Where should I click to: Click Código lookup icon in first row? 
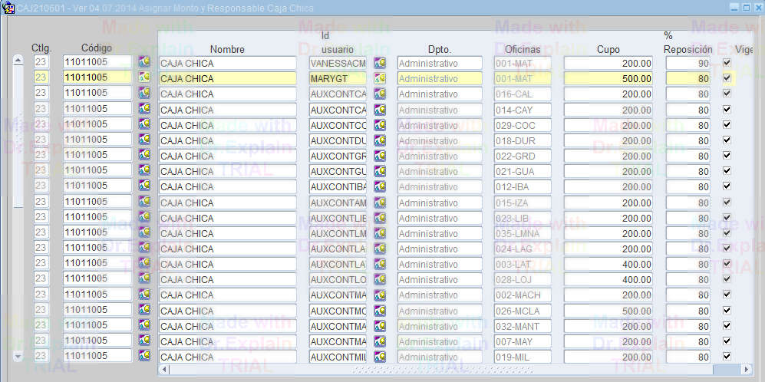pyautogui.click(x=144, y=61)
